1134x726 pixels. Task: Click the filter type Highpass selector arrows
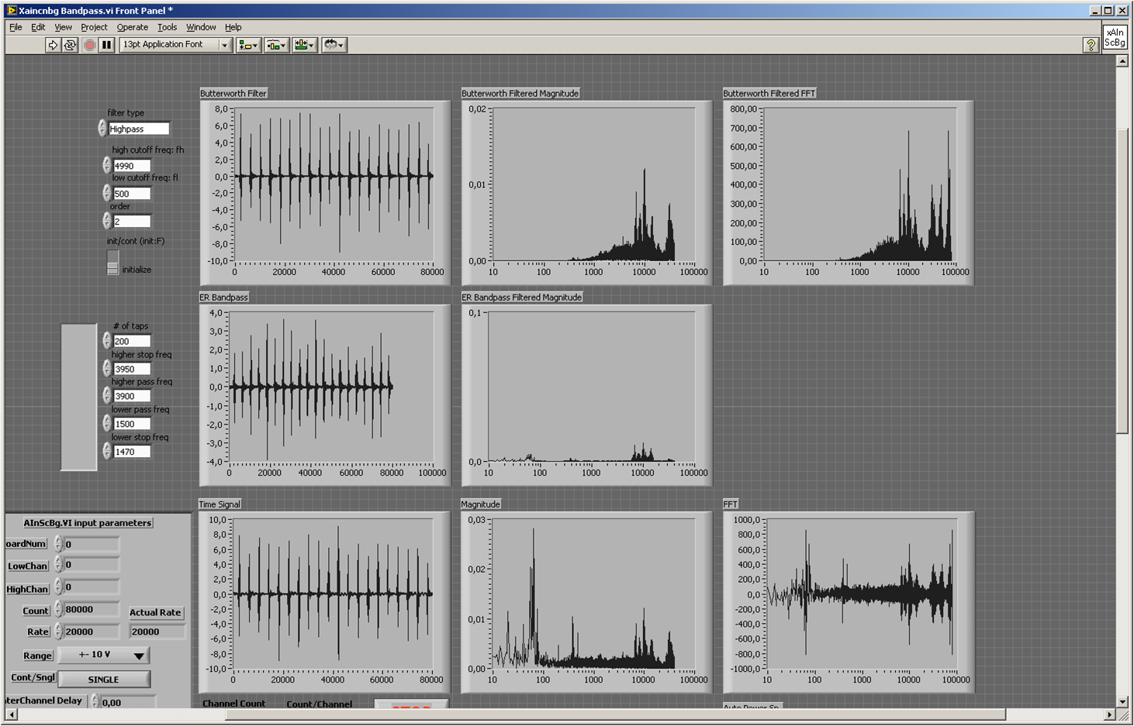click(x=102, y=129)
